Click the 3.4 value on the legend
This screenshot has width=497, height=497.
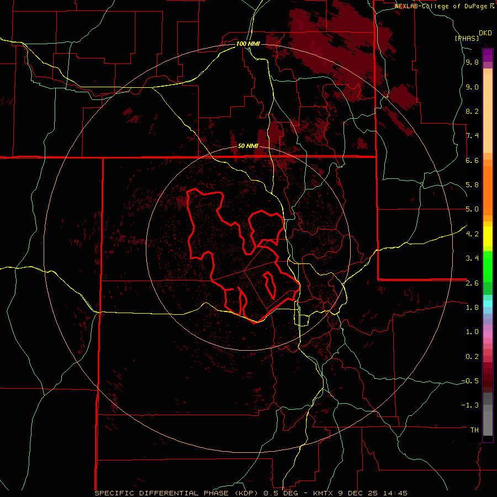(x=472, y=258)
